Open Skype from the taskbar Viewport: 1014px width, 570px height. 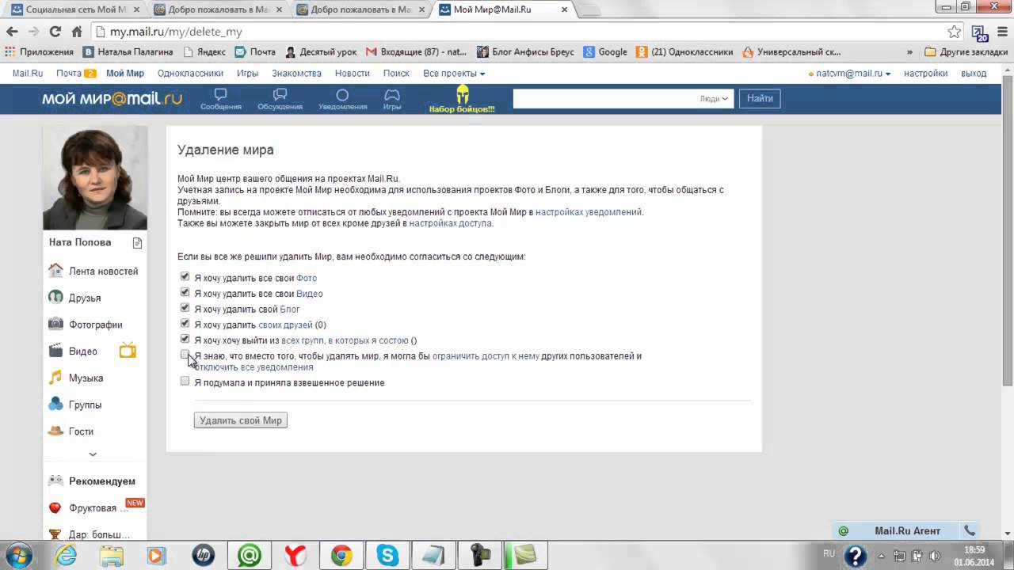(x=388, y=556)
